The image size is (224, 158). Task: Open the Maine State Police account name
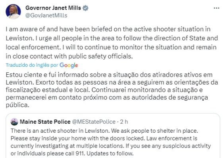[x=45, y=122]
